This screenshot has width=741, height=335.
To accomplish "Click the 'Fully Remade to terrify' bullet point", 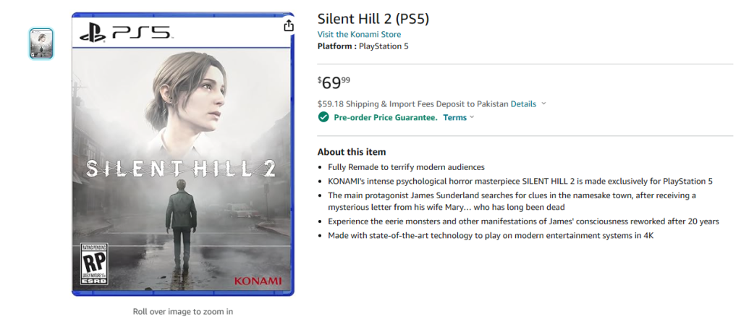I will coord(406,167).
